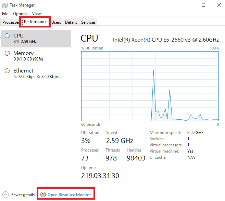The width and height of the screenshot is (225, 201).
Task: Collapse view with Fewer details arrow icon
Action: click(x=6, y=195)
